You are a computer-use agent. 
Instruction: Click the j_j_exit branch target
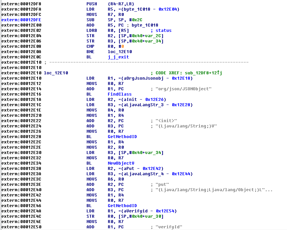pyautogui.click(x=118, y=57)
